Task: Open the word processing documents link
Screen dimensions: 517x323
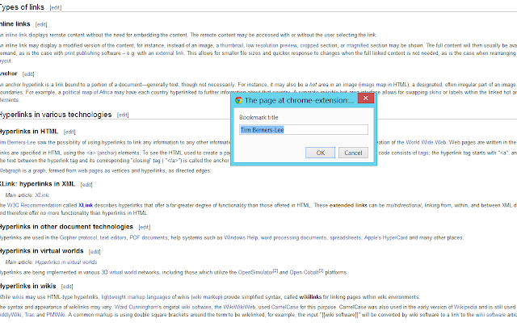Action: 293,237
